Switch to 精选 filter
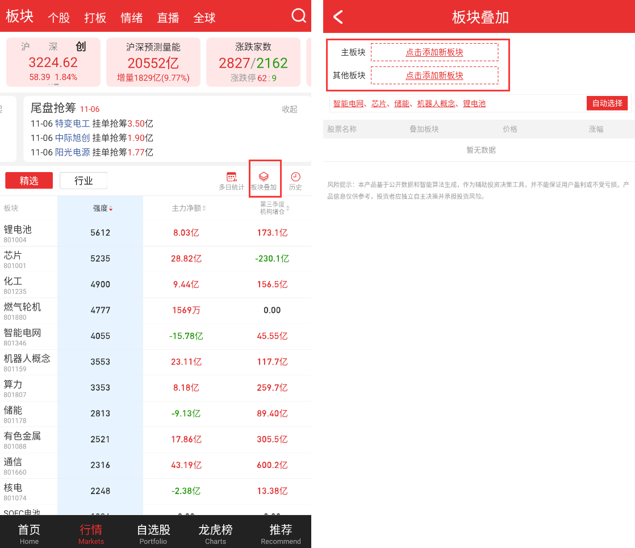The width and height of the screenshot is (635, 548). tap(29, 181)
